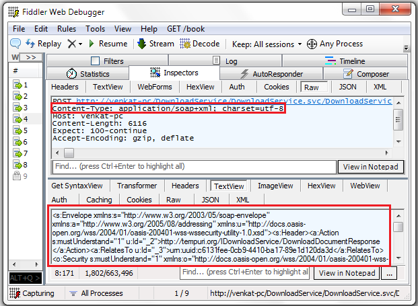The height and width of the screenshot is (306, 418).
Task: Open the All Processes filter selector
Action: click(96, 293)
